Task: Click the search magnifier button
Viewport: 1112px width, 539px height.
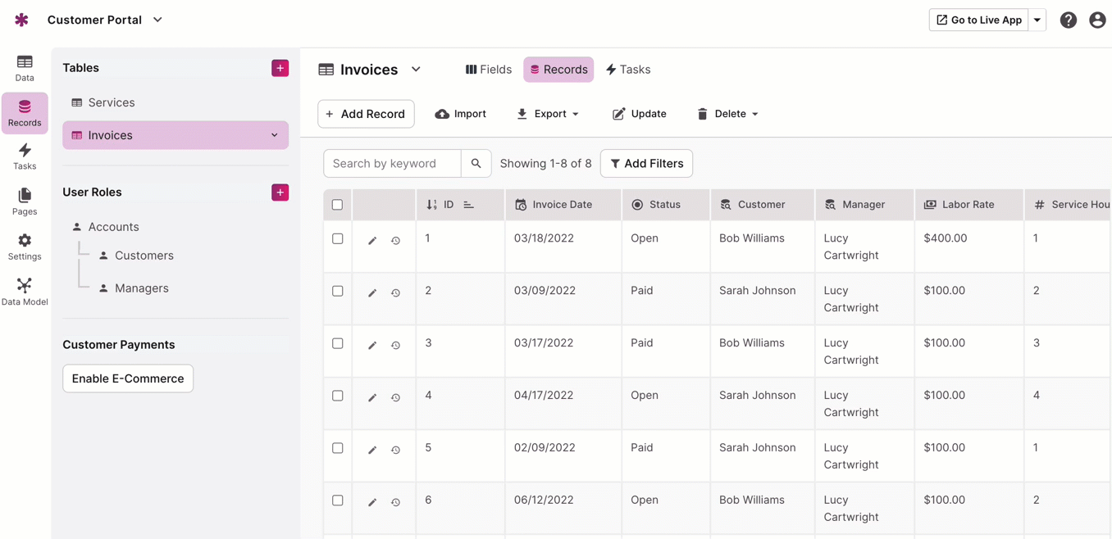Action: [x=476, y=164]
